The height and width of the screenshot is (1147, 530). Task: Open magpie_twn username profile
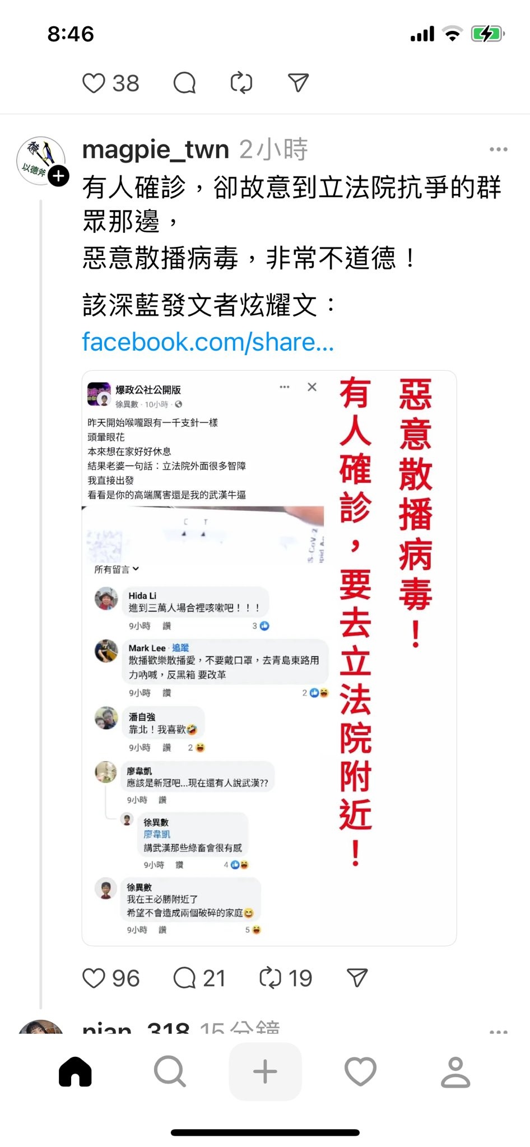point(156,150)
